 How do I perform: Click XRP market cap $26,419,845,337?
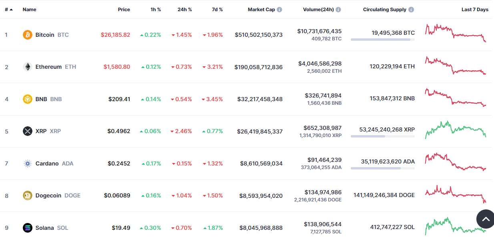[260, 131]
